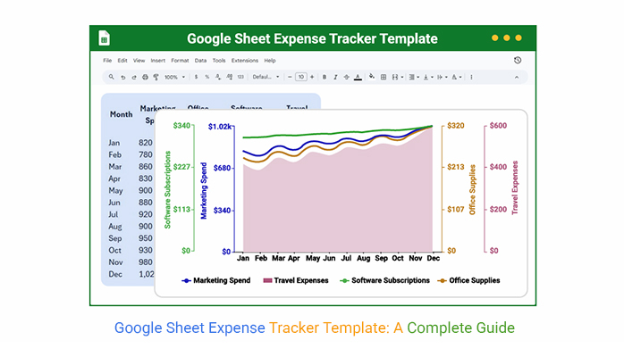
Task: Select the Nov row label
Action: [x=115, y=262]
